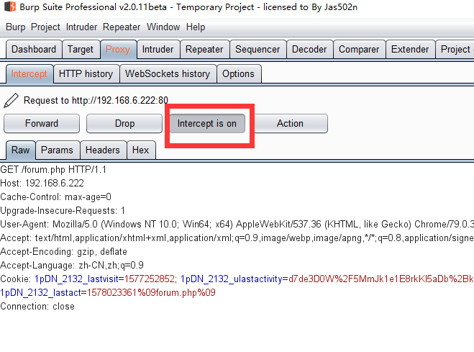Open the Decoder tab
474x352 pixels.
click(309, 49)
